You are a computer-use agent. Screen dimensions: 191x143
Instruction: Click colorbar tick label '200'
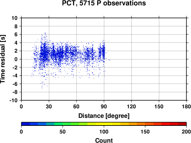(186, 132)
